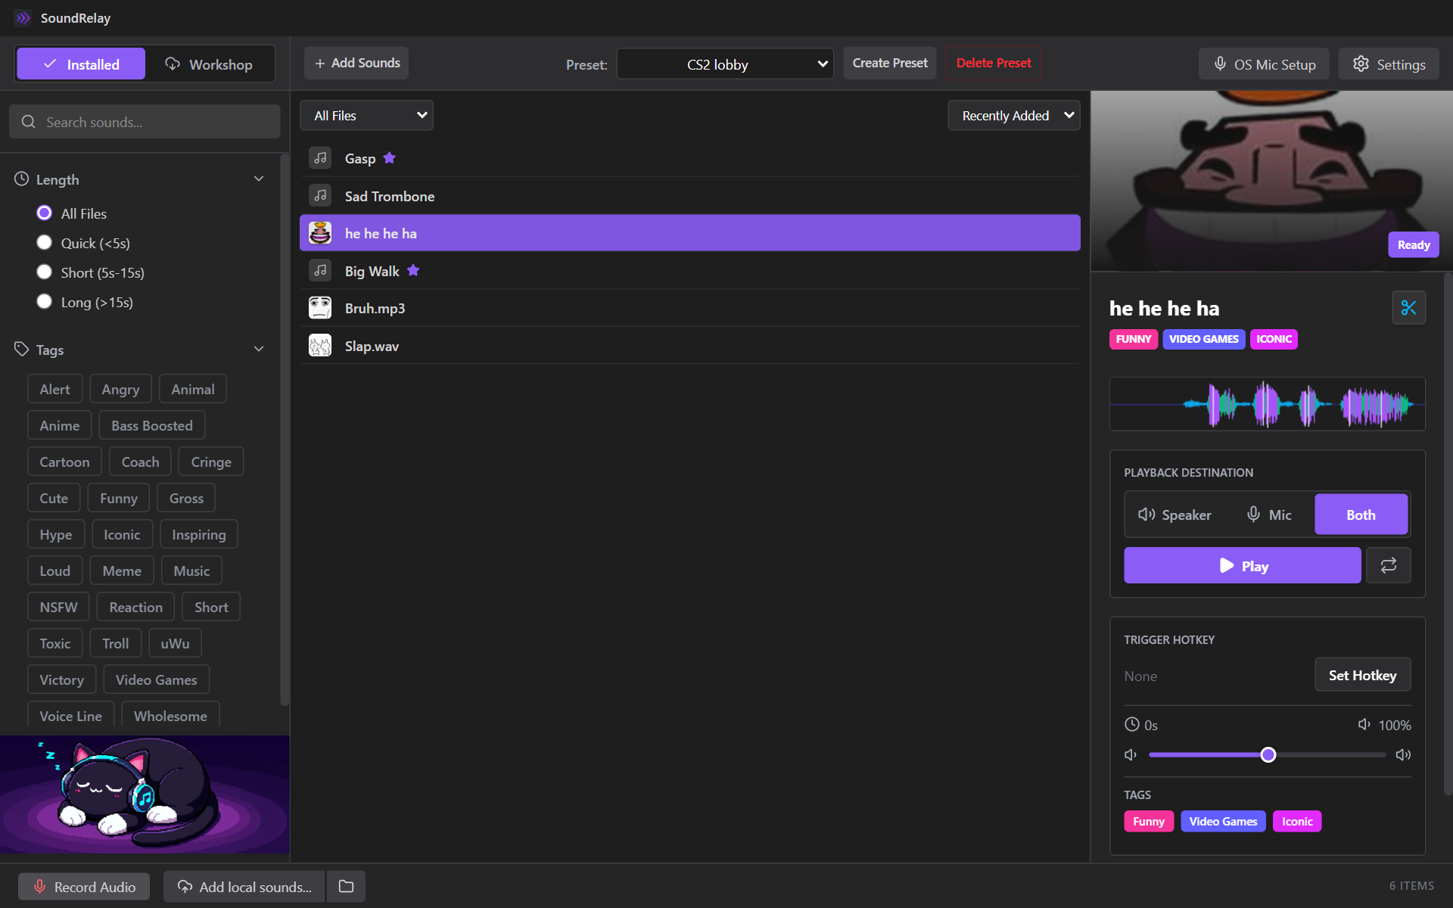Click the Gasp favorite star
This screenshot has width=1453, height=908.
389,158
